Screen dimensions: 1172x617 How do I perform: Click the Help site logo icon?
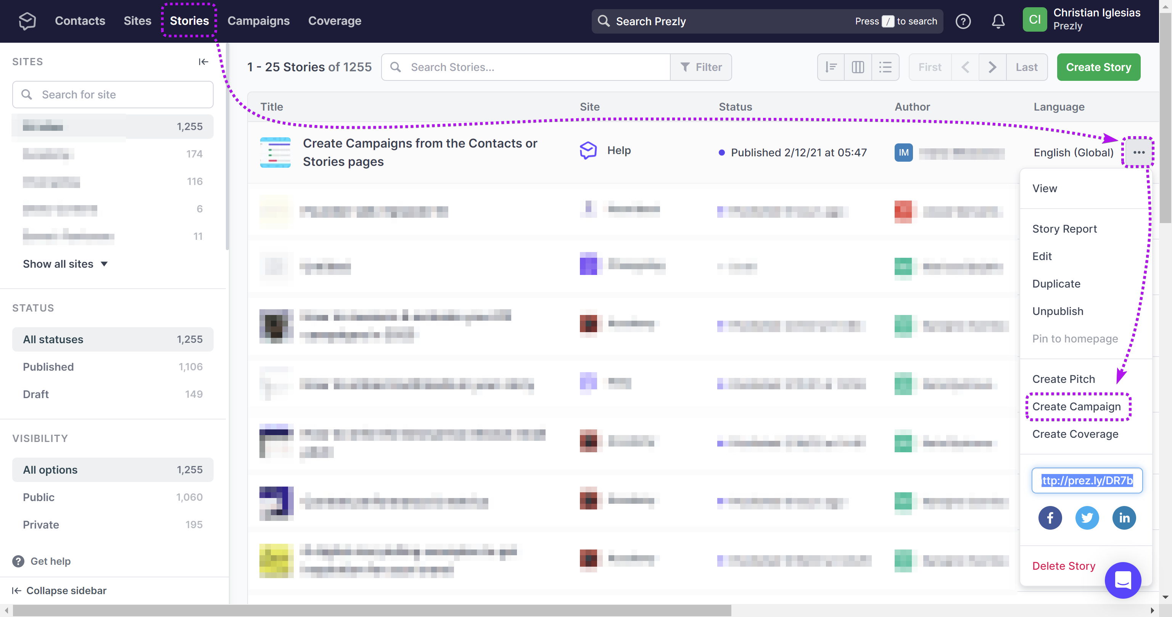click(588, 151)
